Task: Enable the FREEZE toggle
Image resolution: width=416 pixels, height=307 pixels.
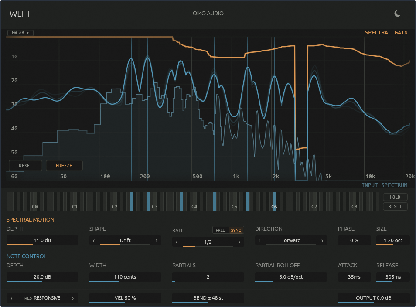Action: [x=64, y=166]
